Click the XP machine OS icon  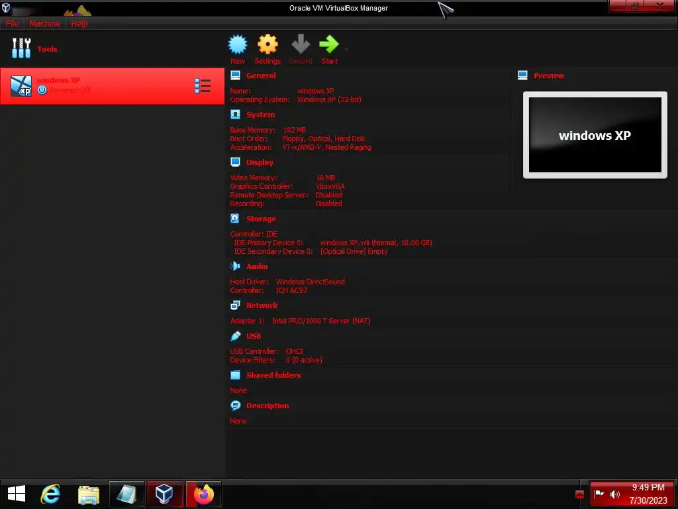pyautogui.click(x=21, y=85)
